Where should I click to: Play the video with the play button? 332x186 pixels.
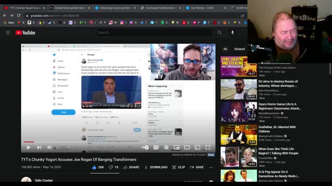(29, 147)
